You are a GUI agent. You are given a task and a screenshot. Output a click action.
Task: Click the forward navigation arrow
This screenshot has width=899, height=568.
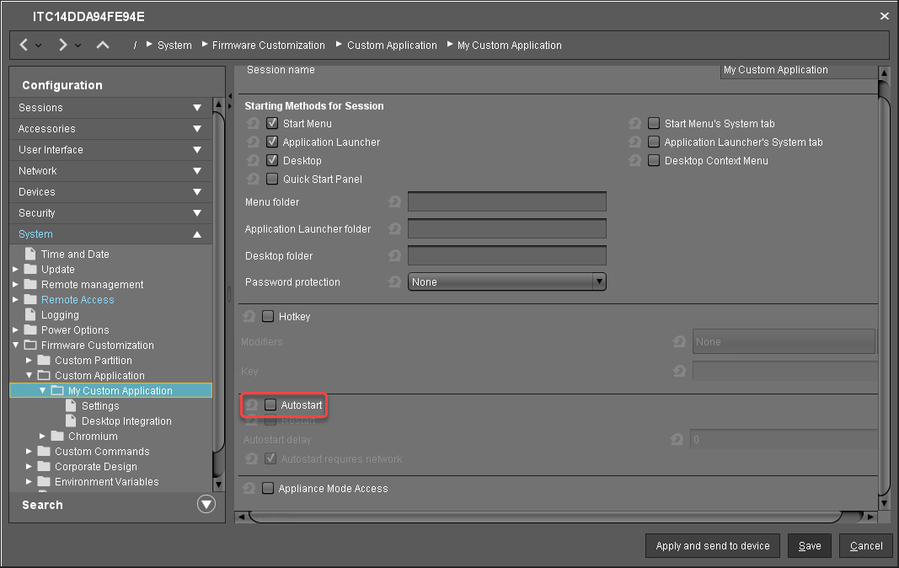[x=63, y=45]
